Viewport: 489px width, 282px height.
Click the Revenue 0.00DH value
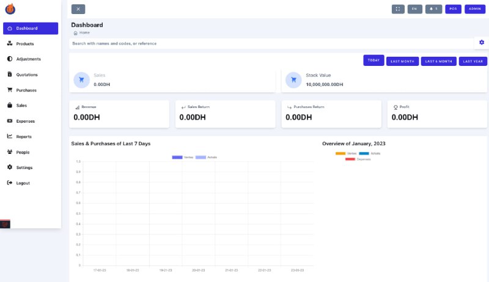click(x=87, y=117)
